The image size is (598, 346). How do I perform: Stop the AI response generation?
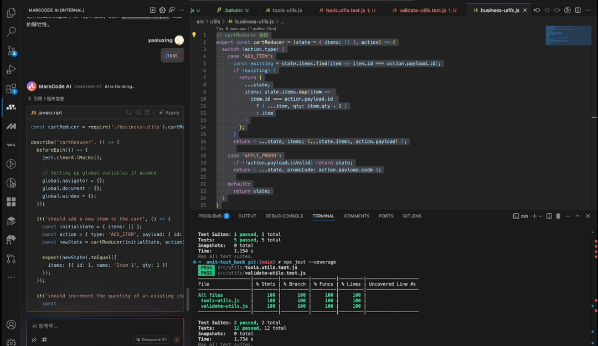tap(177, 339)
